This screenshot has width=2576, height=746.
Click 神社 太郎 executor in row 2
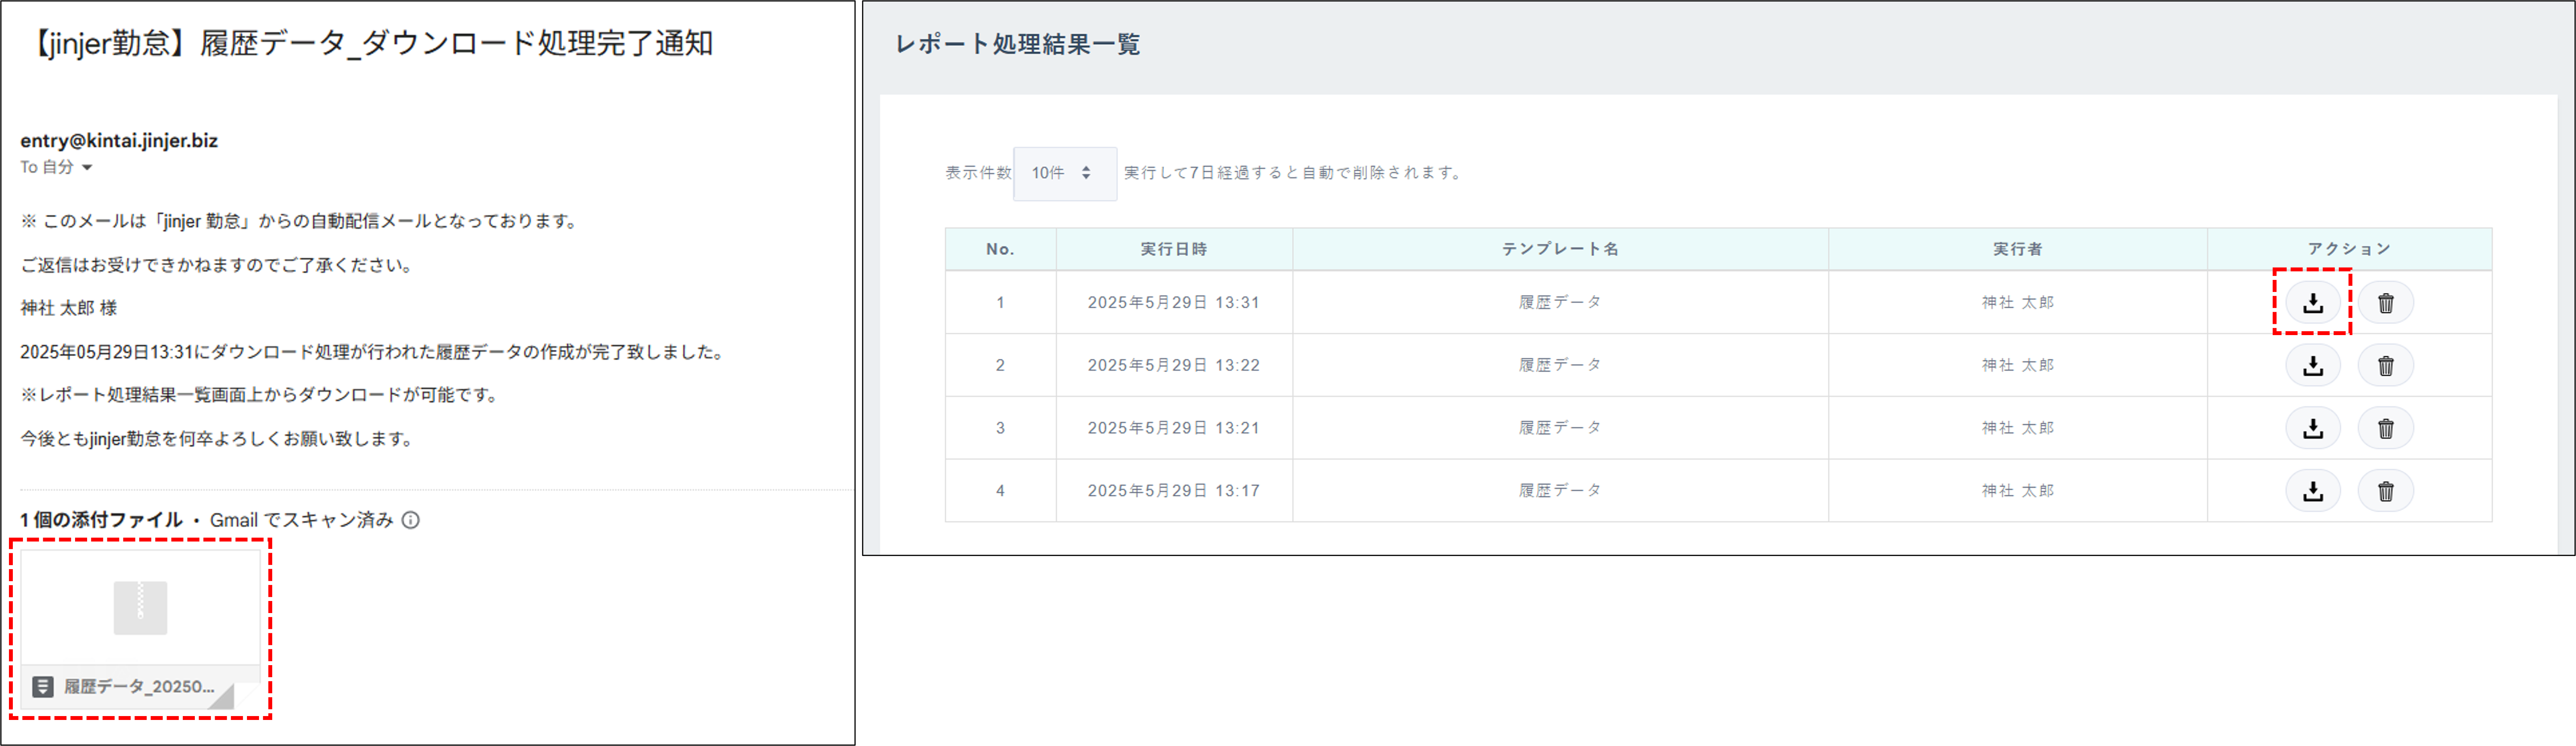(2017, 365)
